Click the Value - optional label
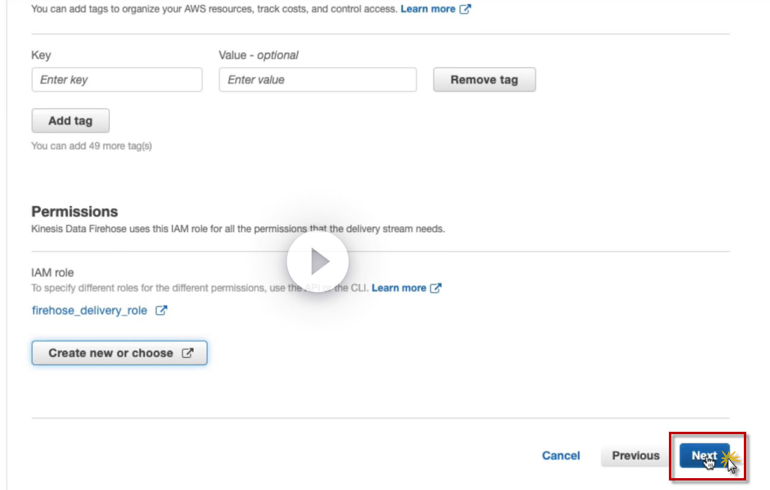770x490 pixels. (x=259, y=55)
